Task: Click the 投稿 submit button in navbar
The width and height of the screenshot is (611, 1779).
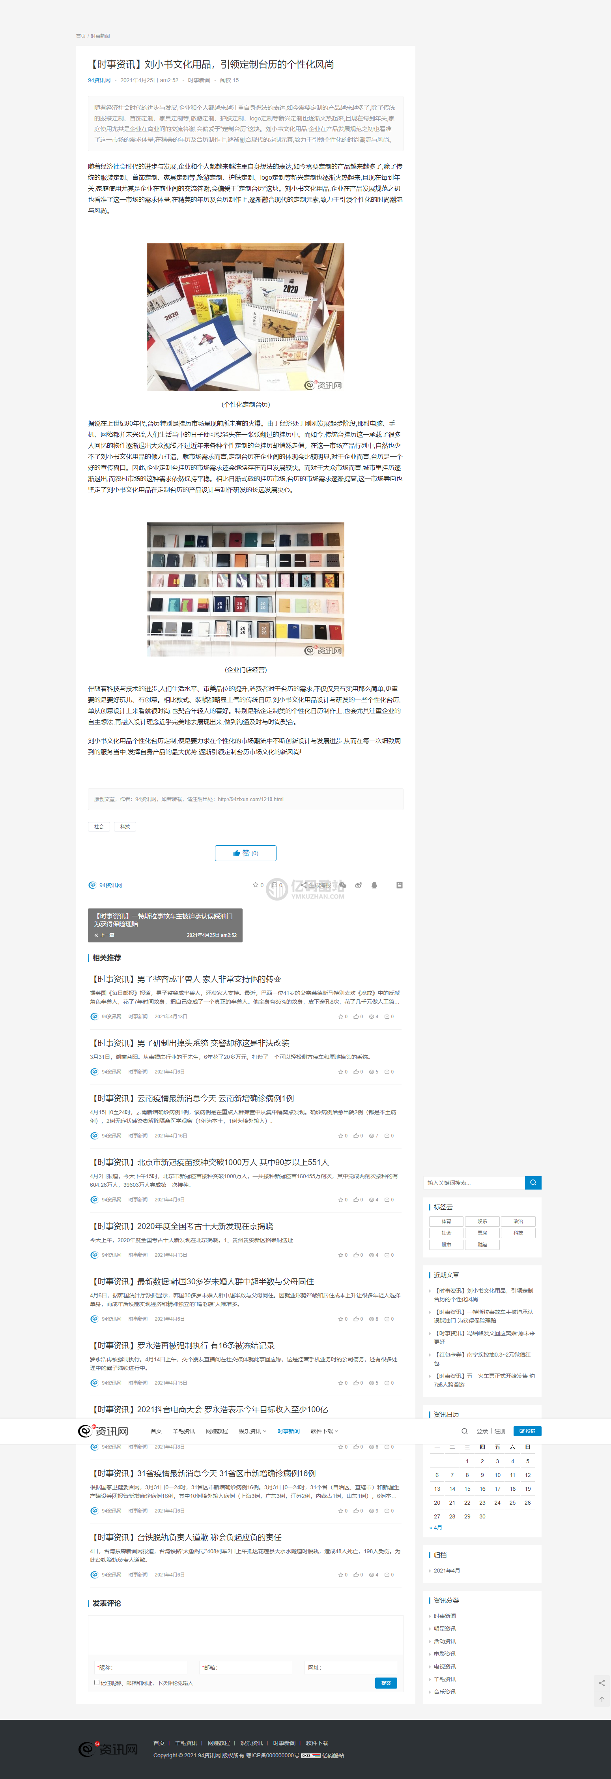Action: (x=527, y=1431)
